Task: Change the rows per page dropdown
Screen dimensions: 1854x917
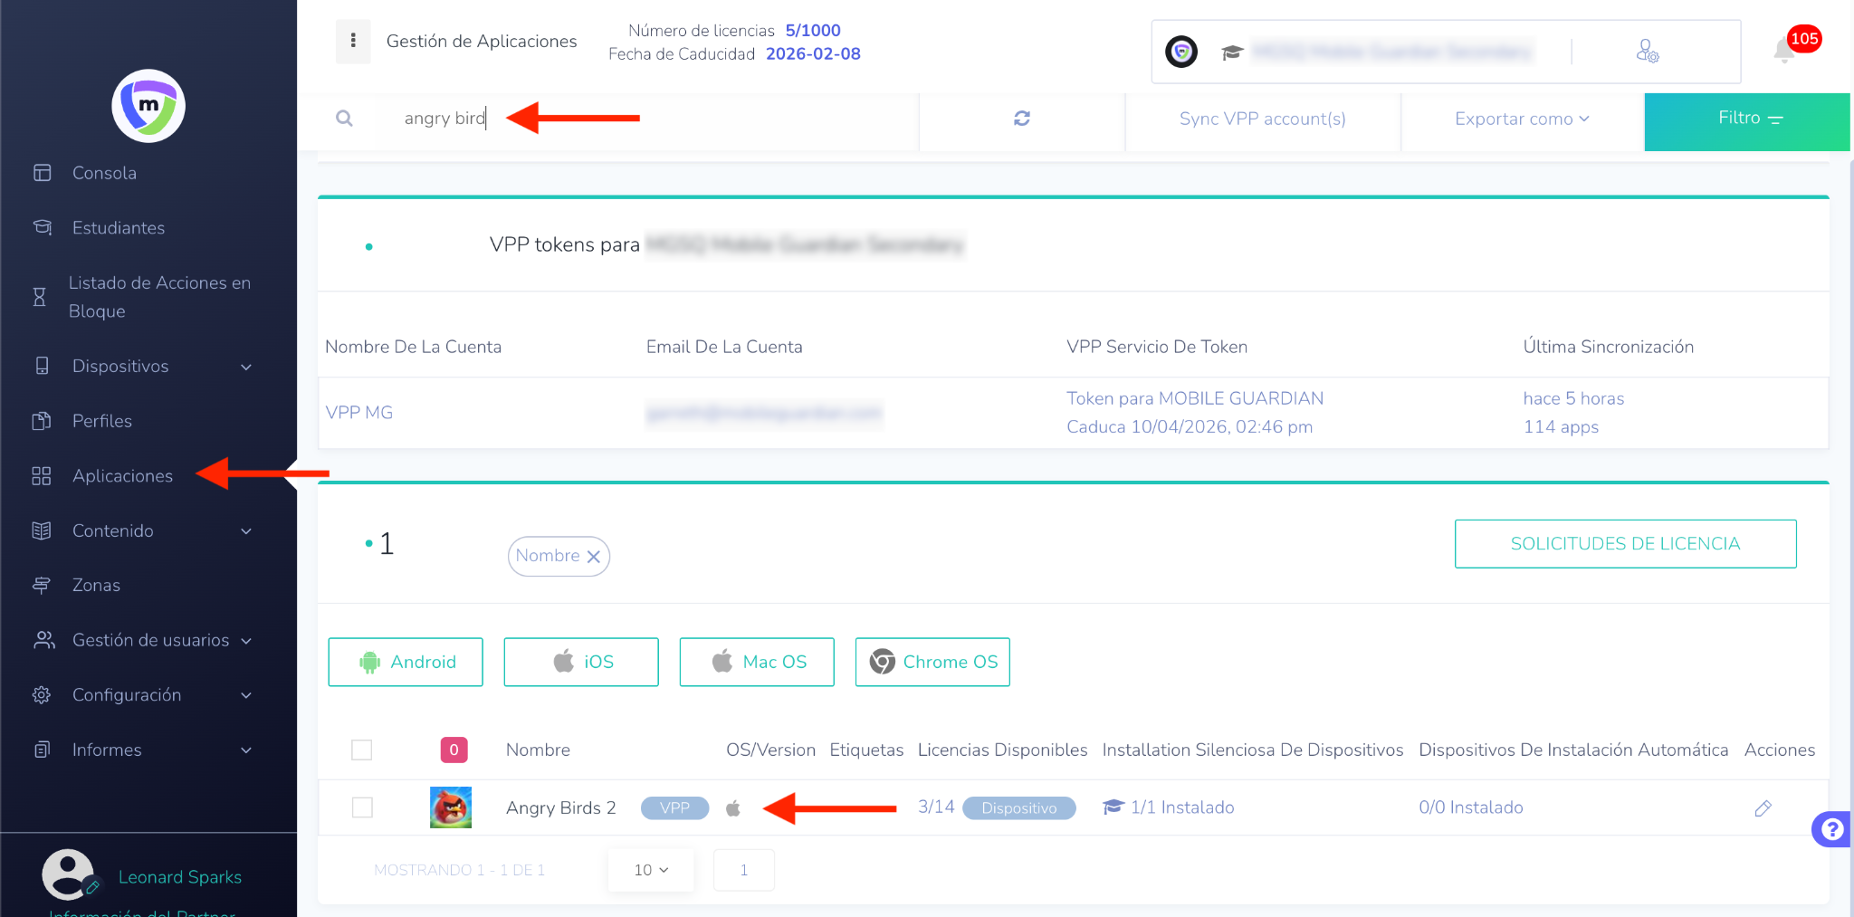Action: (651, 870)
